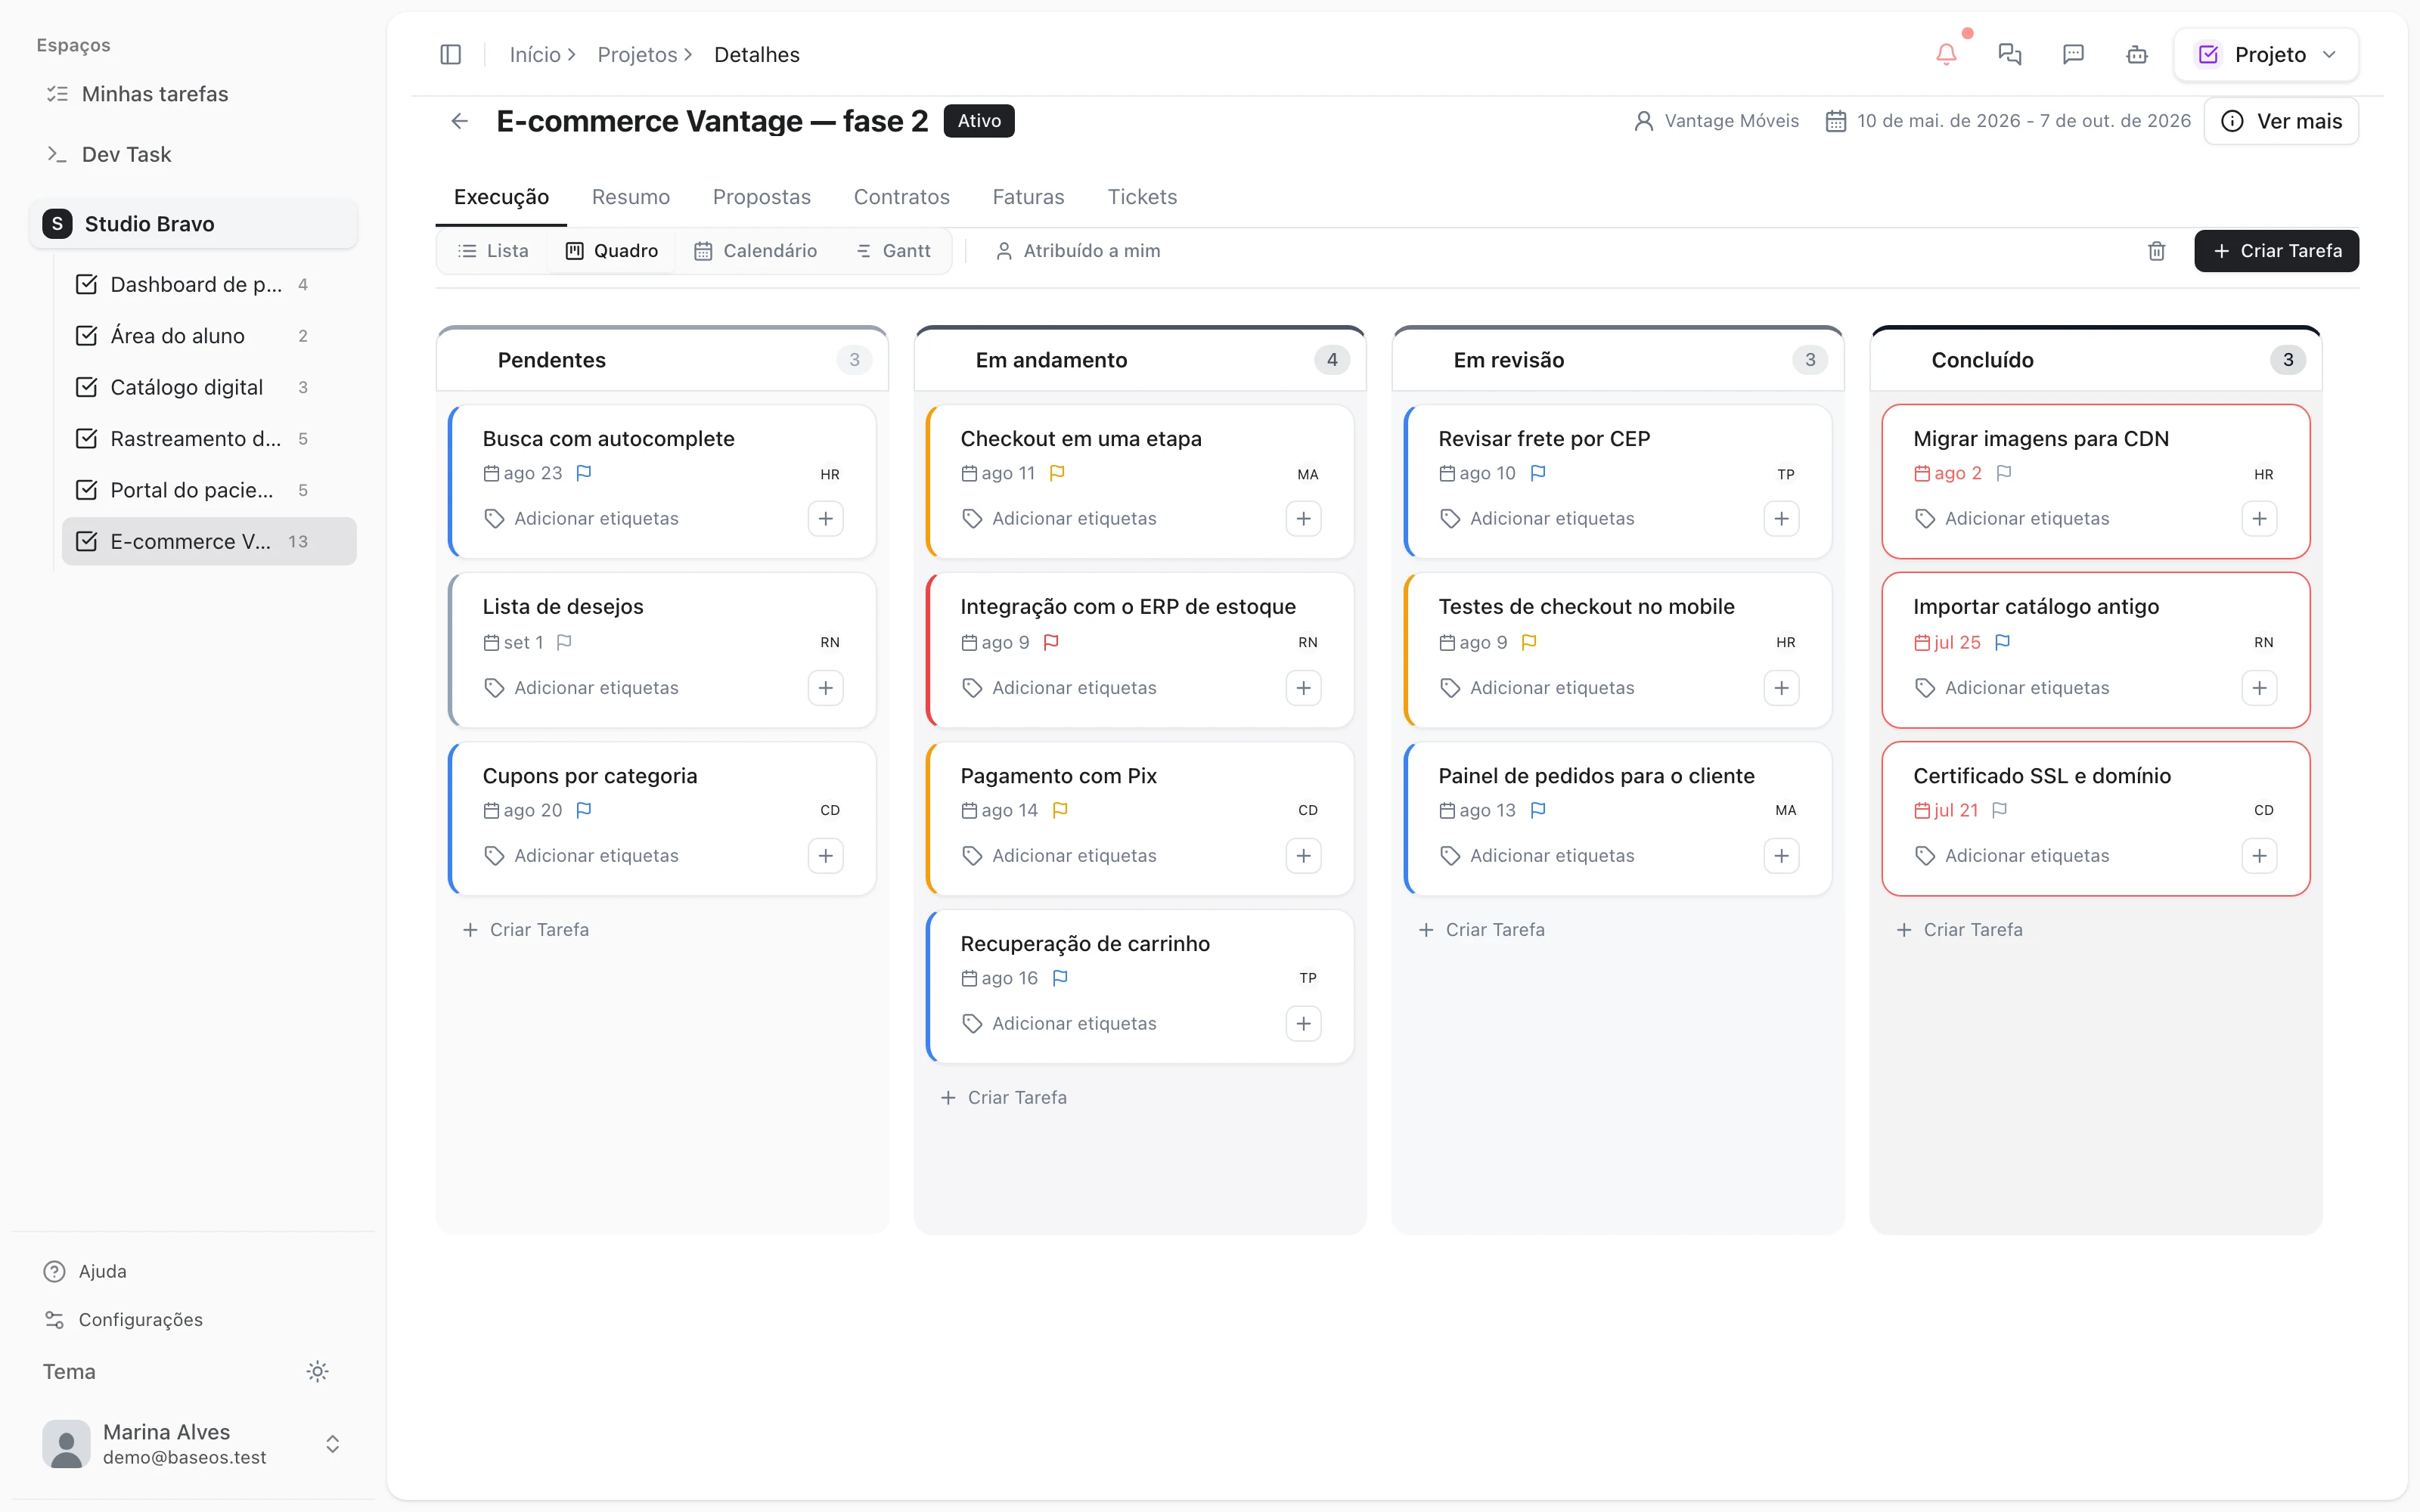Go to Projetos breadcrumb
The height and width of the screenshot is (1512, 2420).
coord(637,54)
